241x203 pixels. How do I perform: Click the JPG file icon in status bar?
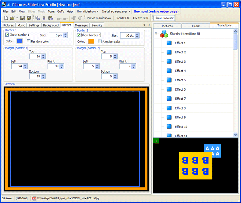(34, 199)
